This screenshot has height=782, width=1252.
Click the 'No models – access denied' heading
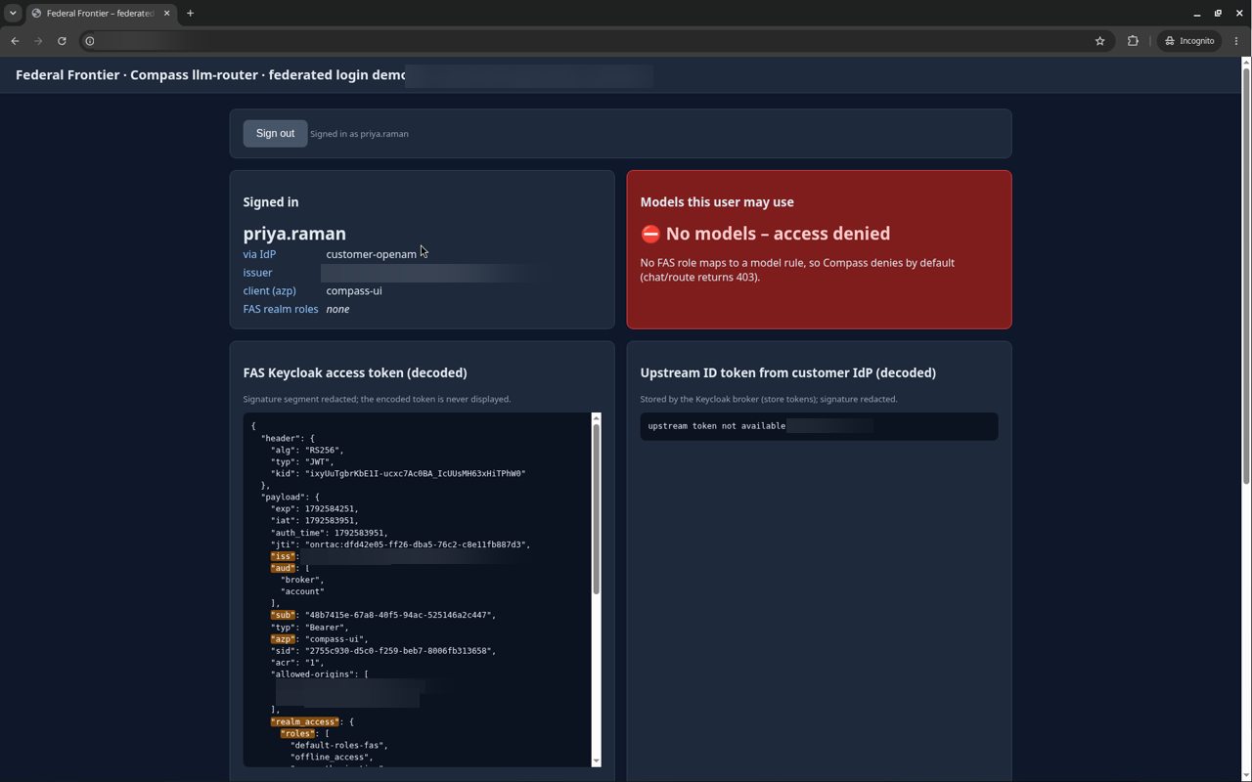click(x=778, y=234)
